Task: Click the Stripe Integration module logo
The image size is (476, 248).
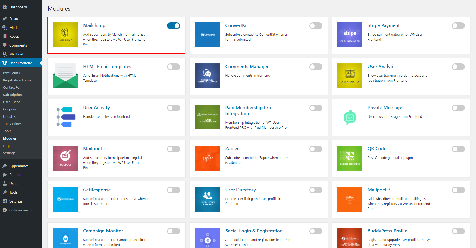Action: [x=350, y=35]
